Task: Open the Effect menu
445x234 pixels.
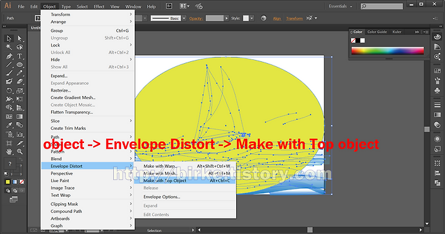Action: (x=99, y=6)
